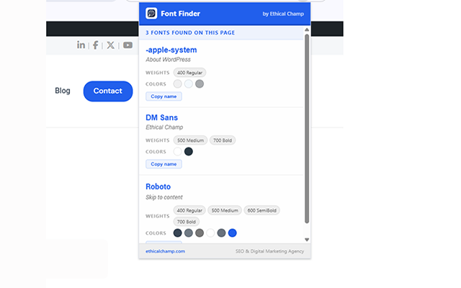Pick the pale blue-white -apple-system swatch

point(189,84)
